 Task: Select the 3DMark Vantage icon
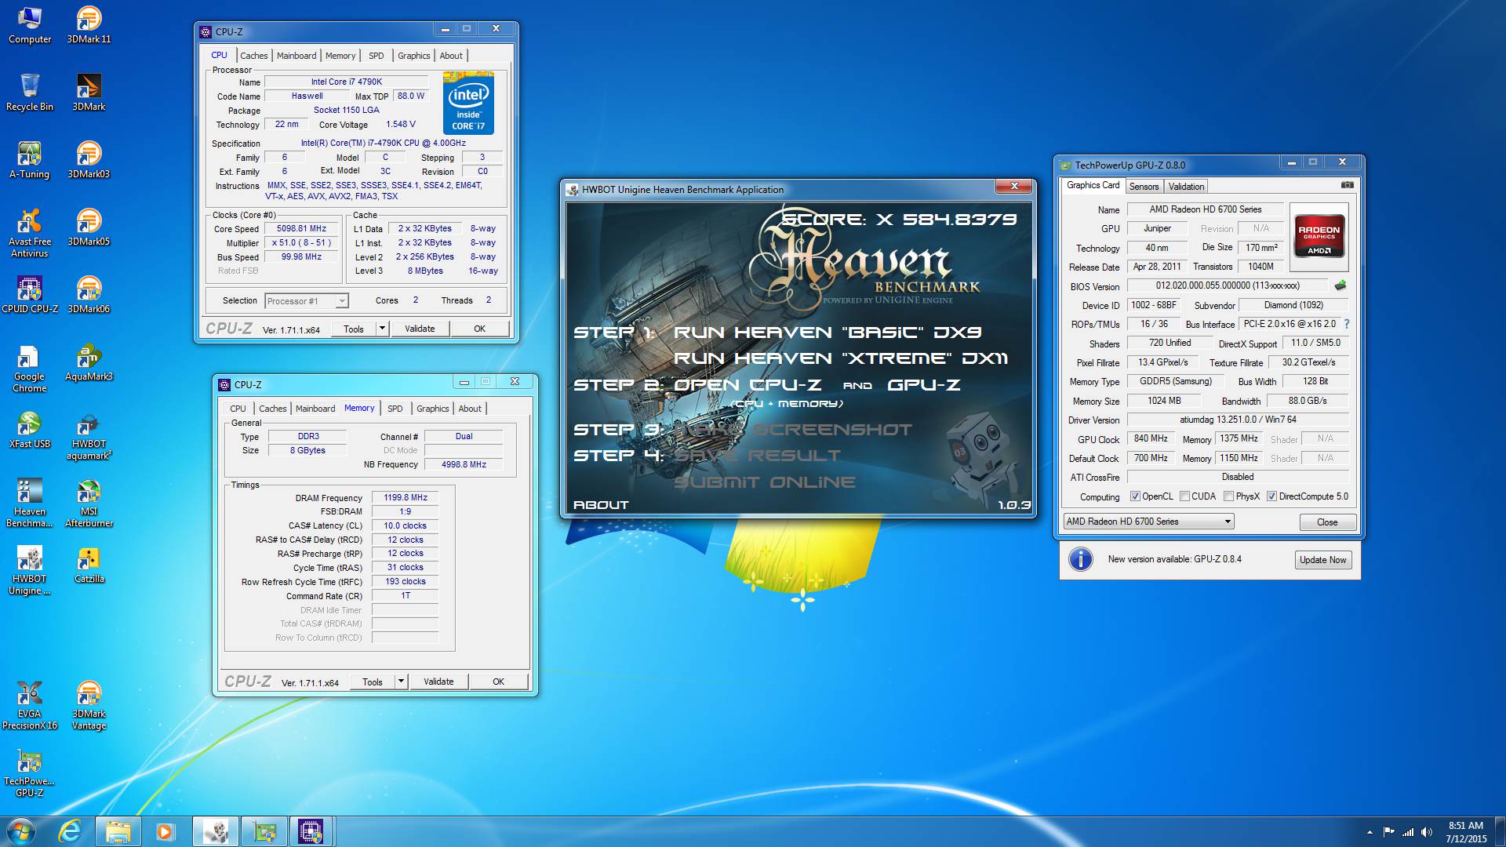click(89, 705)
